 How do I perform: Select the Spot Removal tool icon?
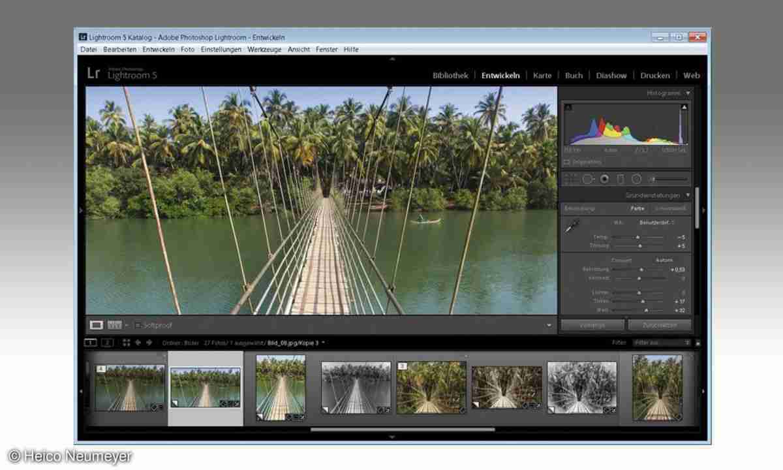coord(587,179)
